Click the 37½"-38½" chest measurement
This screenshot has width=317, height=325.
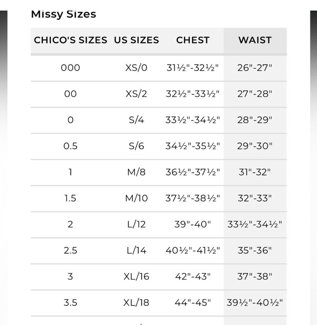(x=193, y=198)
